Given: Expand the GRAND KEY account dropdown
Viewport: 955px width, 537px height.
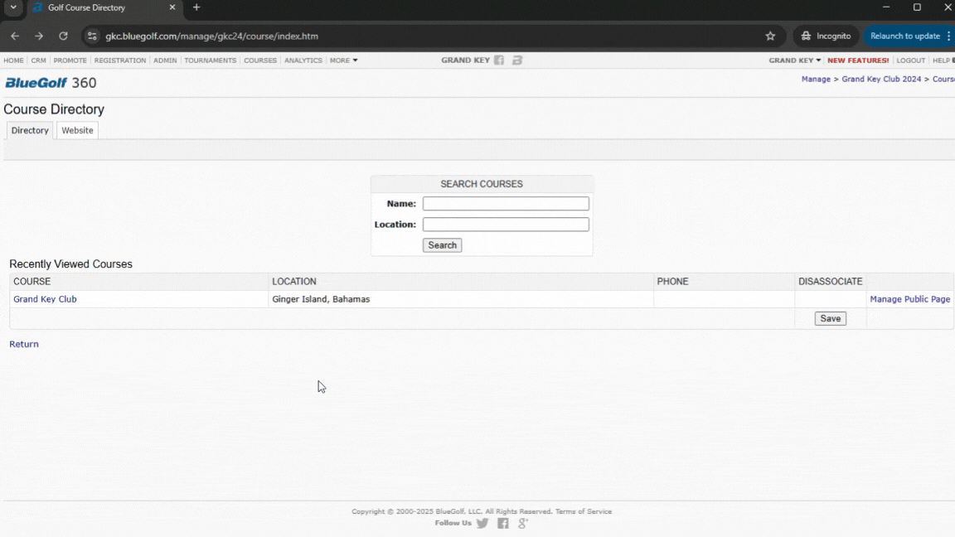Looking at the screenshot, I should [794, 60].
